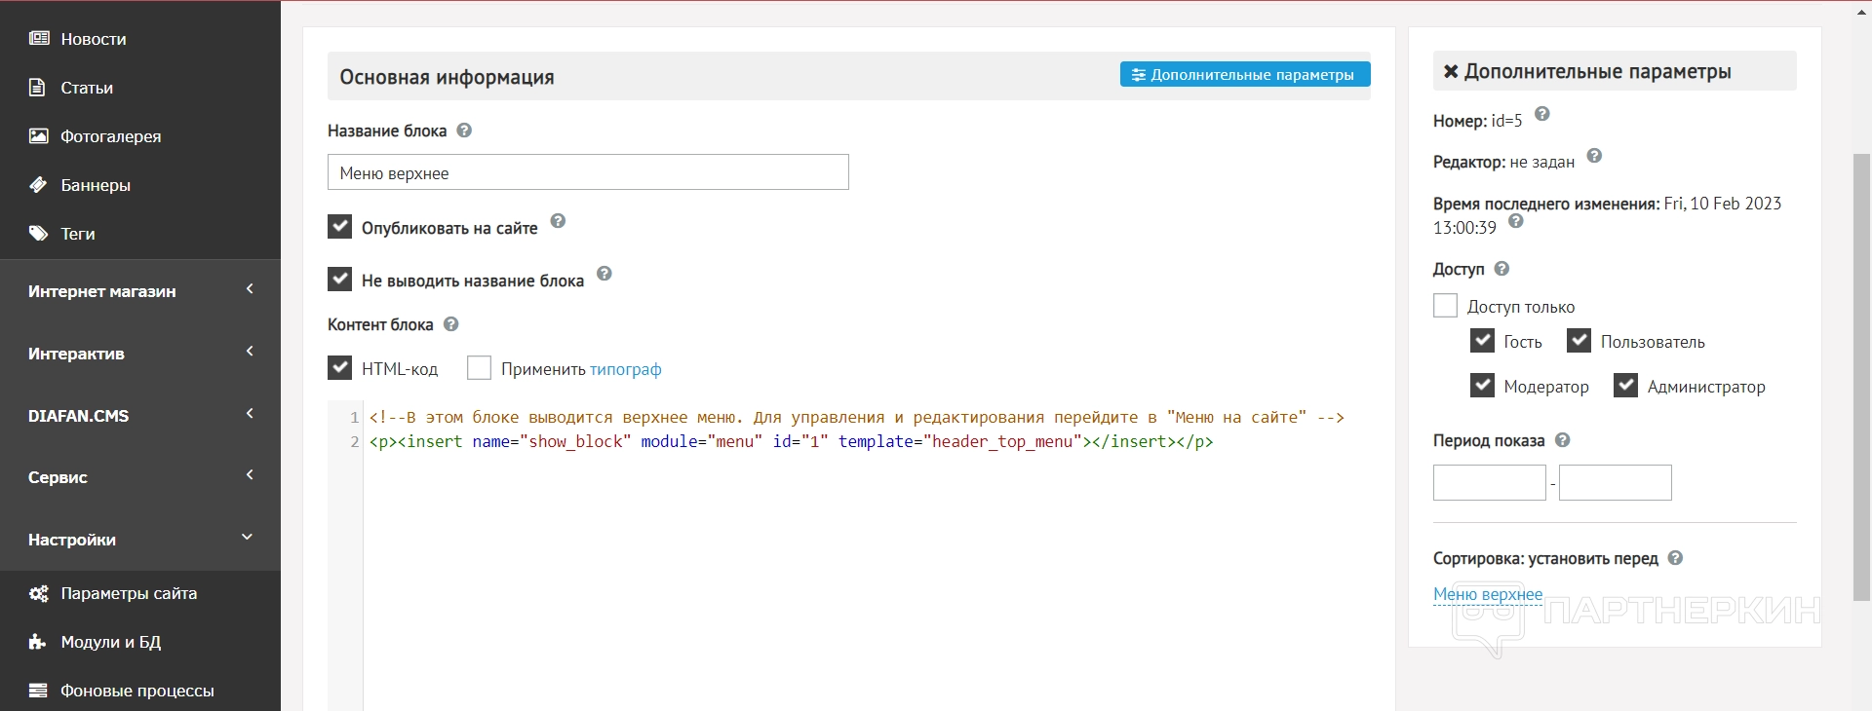
Task: Click the blue Дополнительные параметры button
Action: [1244, 75]
